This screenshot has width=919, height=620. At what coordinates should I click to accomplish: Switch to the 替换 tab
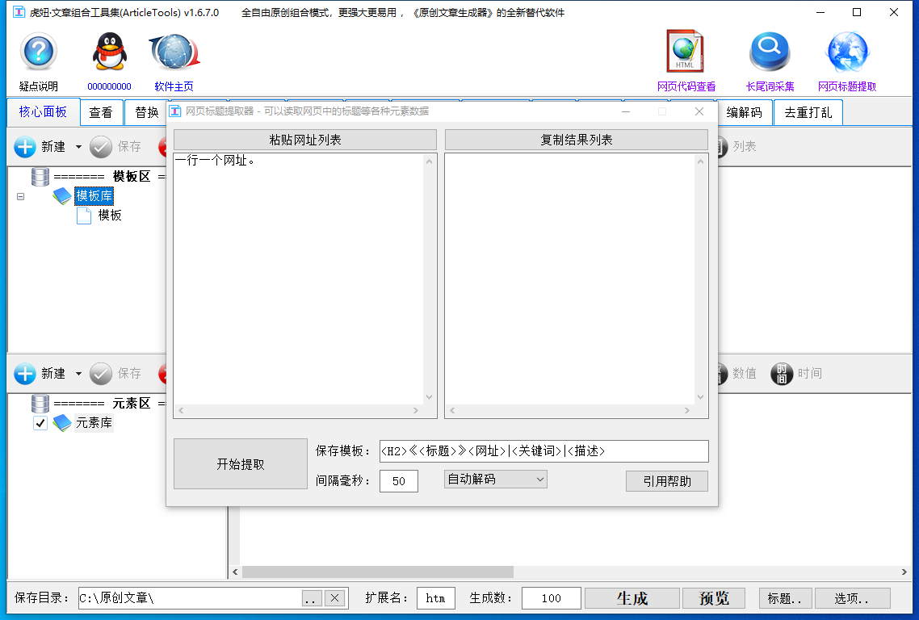point(146,112)
